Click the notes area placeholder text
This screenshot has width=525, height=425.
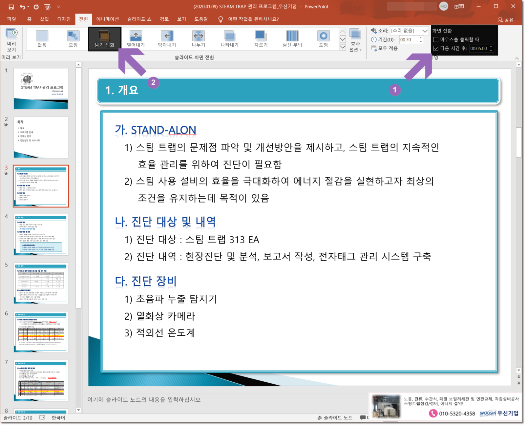point(144,399)
